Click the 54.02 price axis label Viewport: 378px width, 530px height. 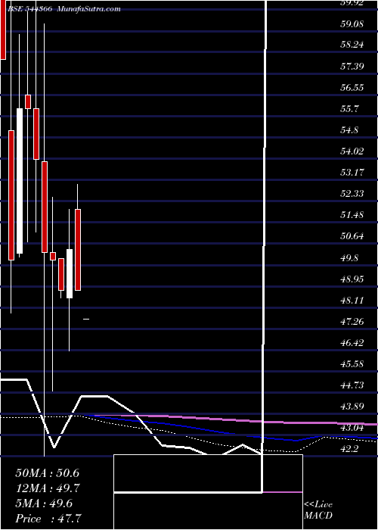[352, 151]
